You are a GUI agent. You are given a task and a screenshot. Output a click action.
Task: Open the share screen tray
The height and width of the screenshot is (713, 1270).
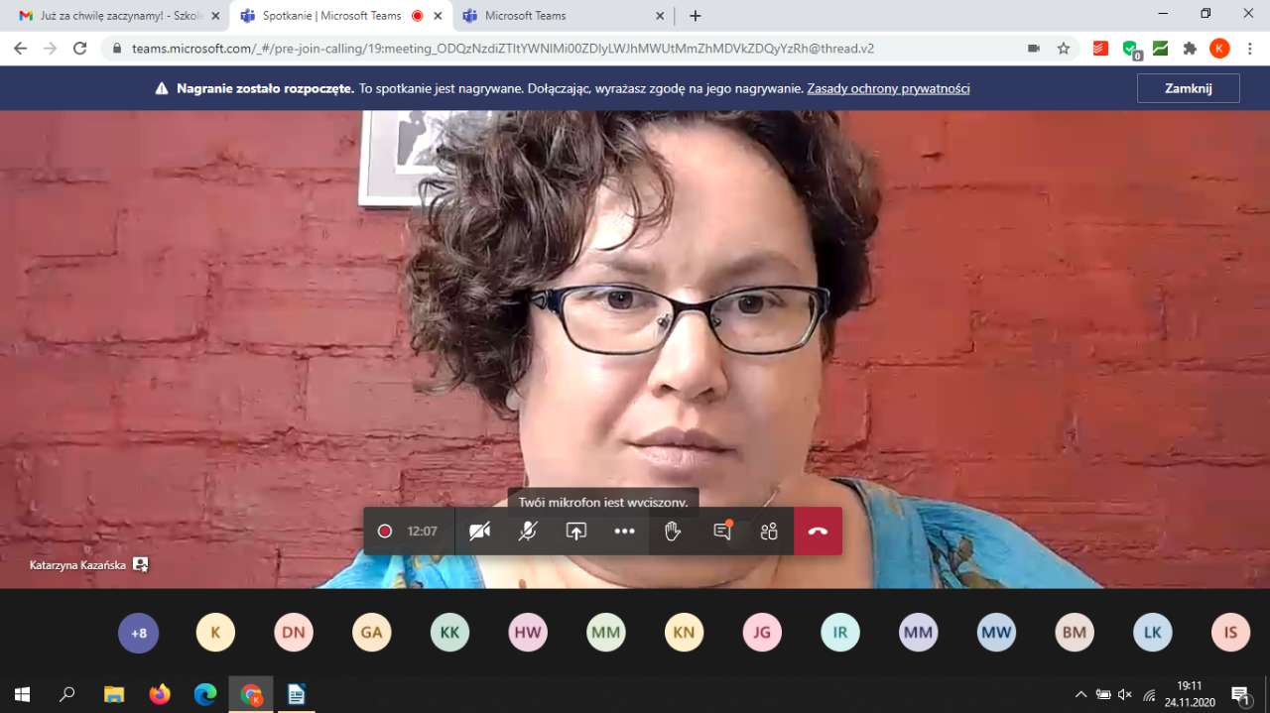point(576,532)
